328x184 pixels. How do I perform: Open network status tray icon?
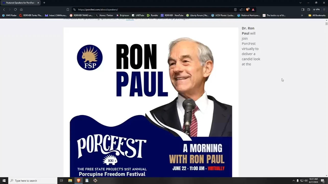(x=302, y=181)
